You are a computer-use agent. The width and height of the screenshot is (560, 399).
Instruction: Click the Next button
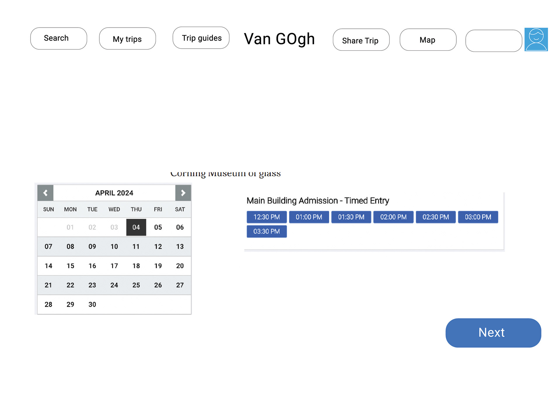[x=493, y=333]
